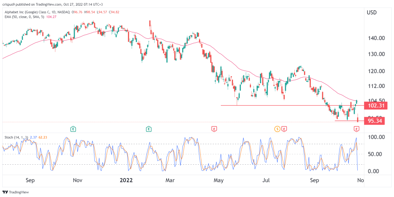Select the red earnings badge below May
This screenshot has height=197, width=394.
coord(214,128)
